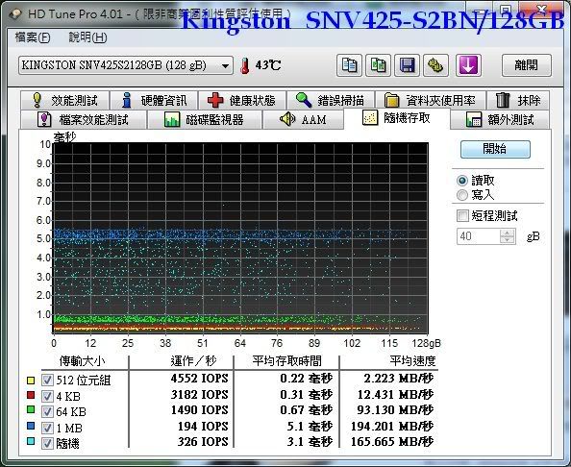Click the 194 IOPS value
This screenshot has height=467, width=571.
(x=203, y=427)
